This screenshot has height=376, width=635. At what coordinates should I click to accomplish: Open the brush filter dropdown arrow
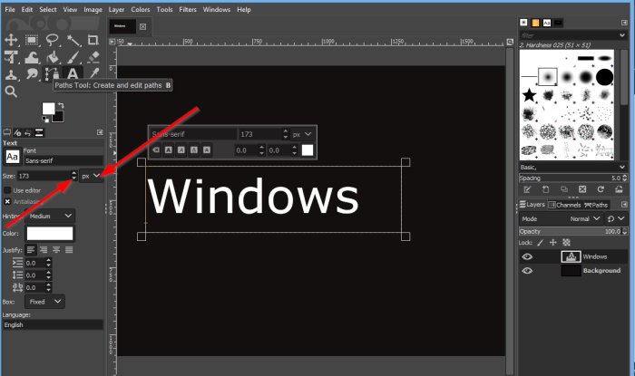pyautogui.click(x=622, y=35)
